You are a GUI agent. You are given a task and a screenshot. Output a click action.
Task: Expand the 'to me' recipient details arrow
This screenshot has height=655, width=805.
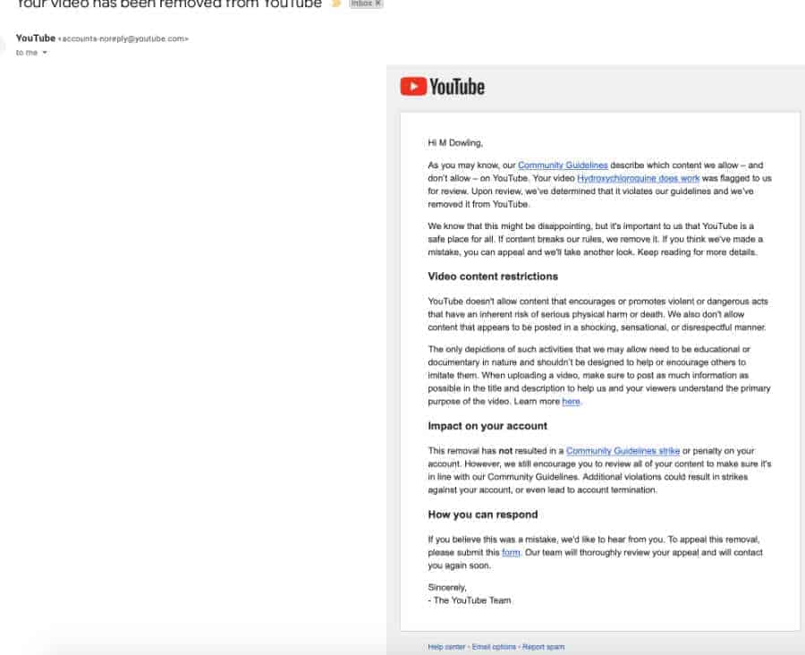point(45,53)
